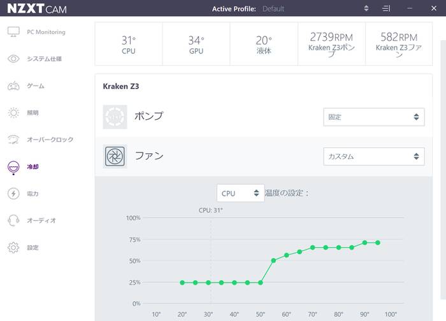446x321 pixels.
Task: Click the Kraken Z3 section heading
Action: tap(121, 86)
